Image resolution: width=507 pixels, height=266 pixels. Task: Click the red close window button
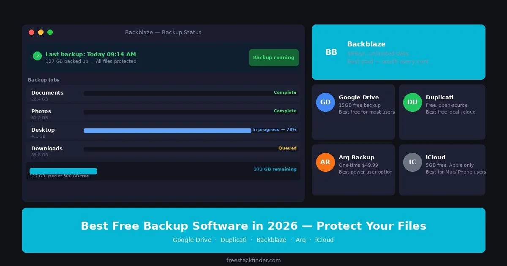pyautogui.click(x=31, y=32)
